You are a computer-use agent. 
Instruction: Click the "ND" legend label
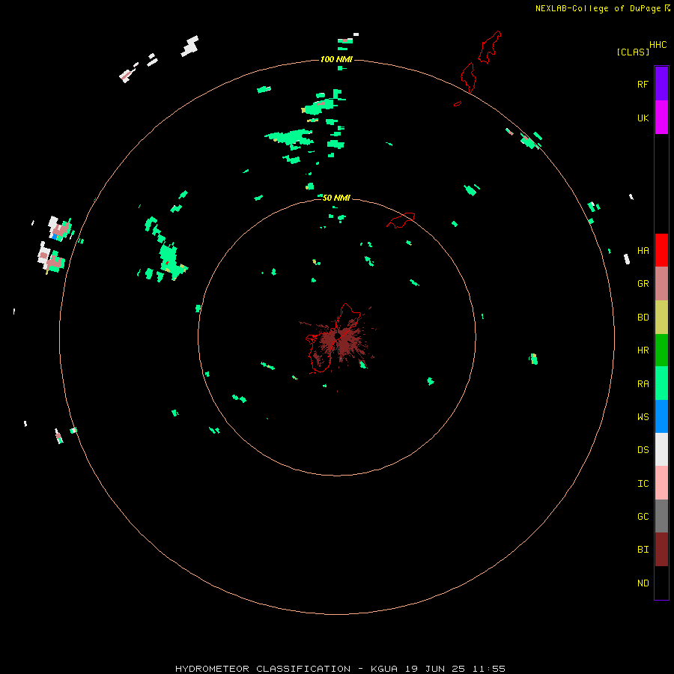643,583
